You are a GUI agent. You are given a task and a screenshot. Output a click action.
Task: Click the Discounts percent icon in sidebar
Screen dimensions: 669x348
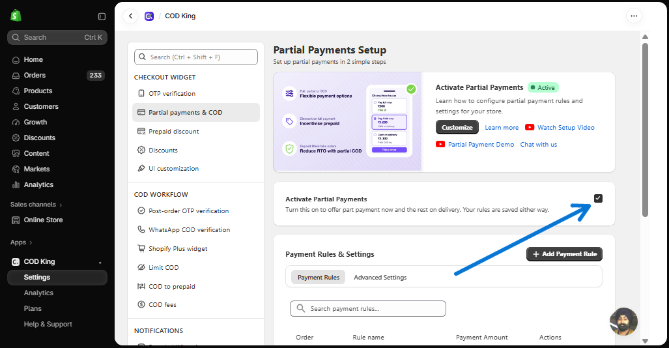tap(16, 138)
